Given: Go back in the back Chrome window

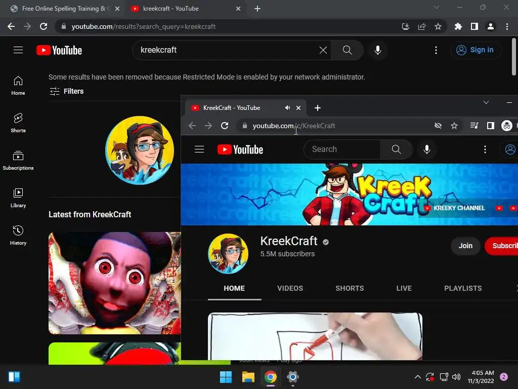Looking at the screenshot, I should (x=11, y=26).
